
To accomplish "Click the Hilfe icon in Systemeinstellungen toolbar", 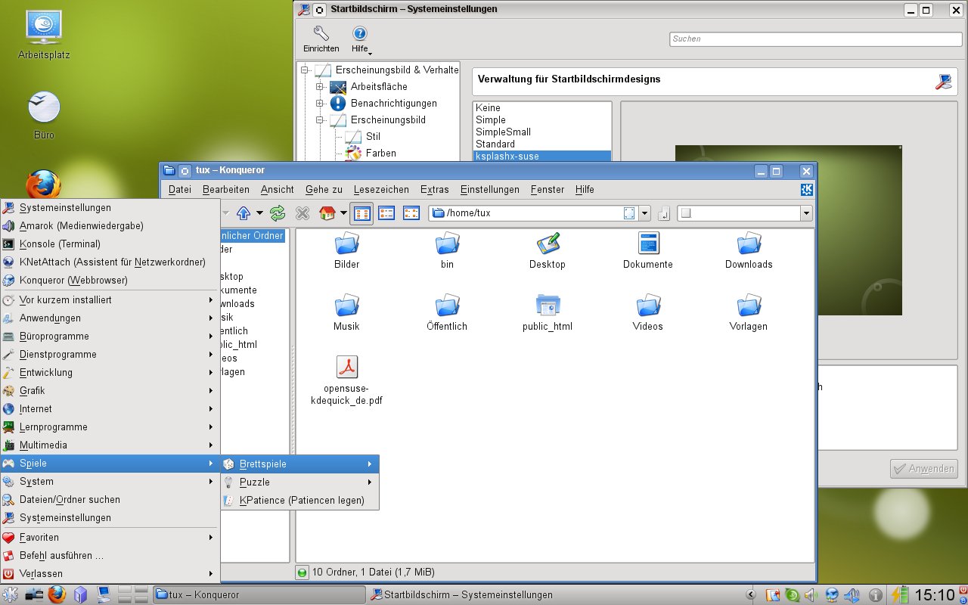I will coord(360,39).
